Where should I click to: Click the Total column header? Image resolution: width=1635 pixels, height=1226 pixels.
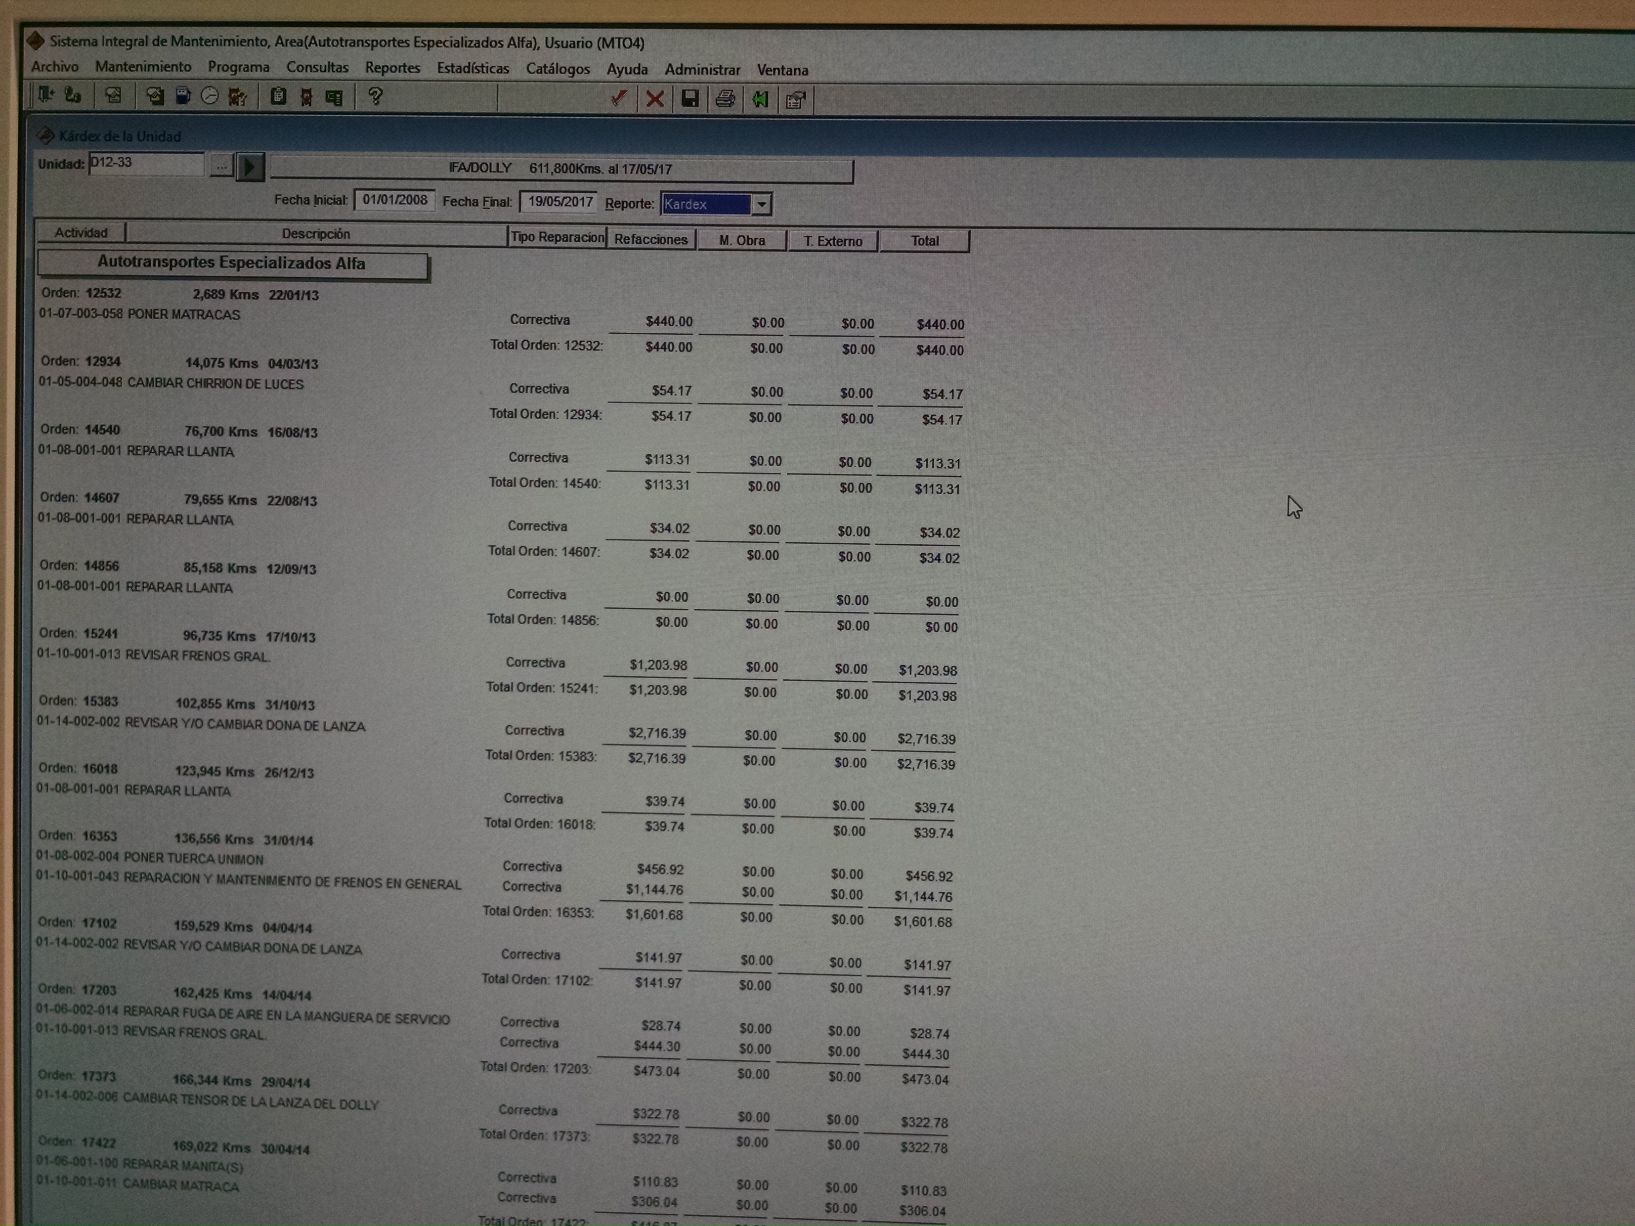pos(924,241)
